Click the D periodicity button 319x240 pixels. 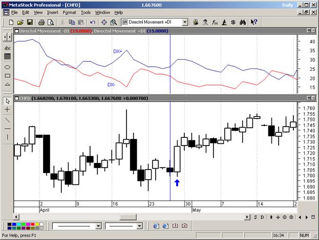click(262, 218)
